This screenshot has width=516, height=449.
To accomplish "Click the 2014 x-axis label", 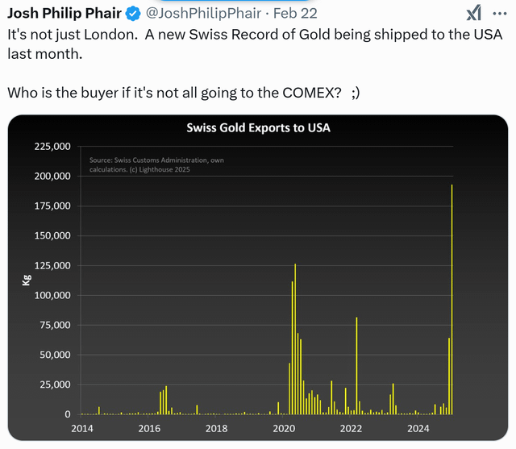I will pyautogui.click(x=82, y=429).
